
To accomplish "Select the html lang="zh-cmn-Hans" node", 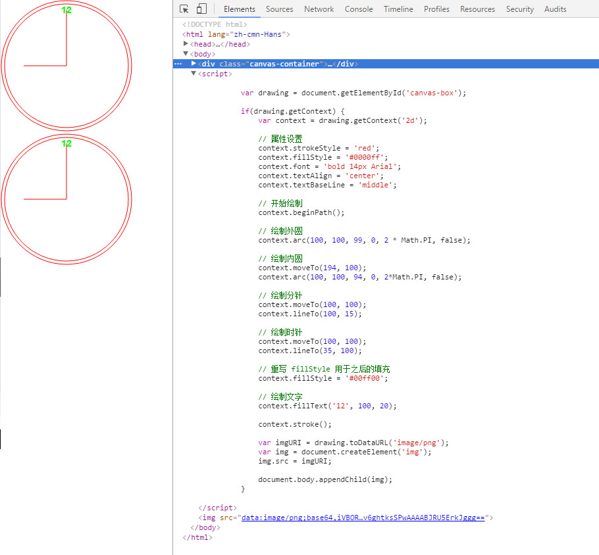I will (236, 34).
